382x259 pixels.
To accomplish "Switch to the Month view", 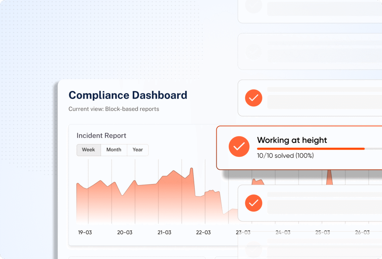I will 114,150.
